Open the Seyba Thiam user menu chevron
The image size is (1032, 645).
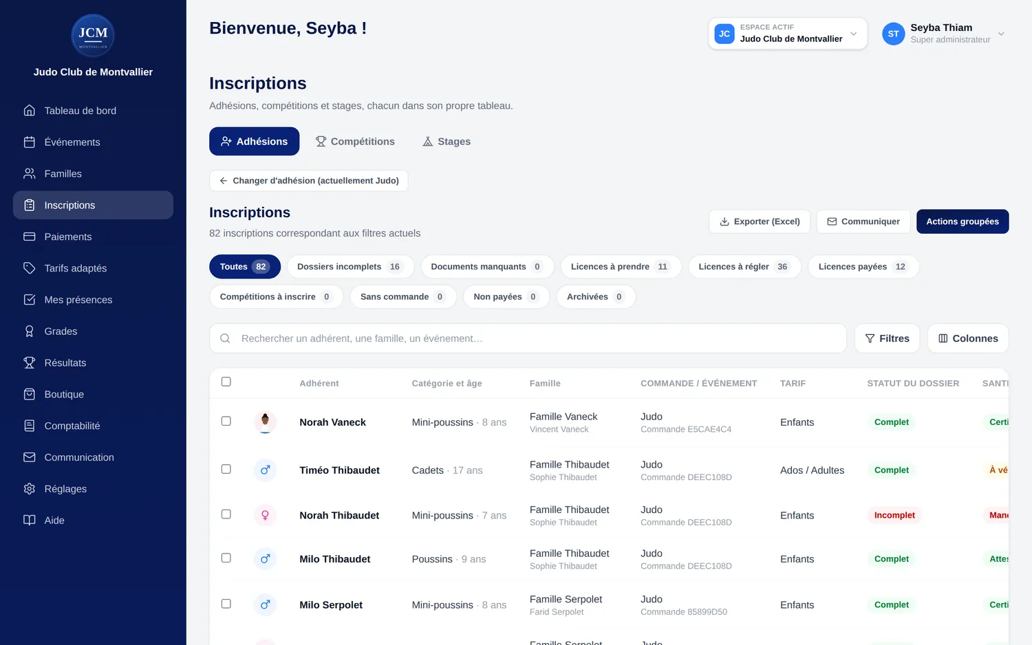pyautogui.click(x=1001, y=34)
